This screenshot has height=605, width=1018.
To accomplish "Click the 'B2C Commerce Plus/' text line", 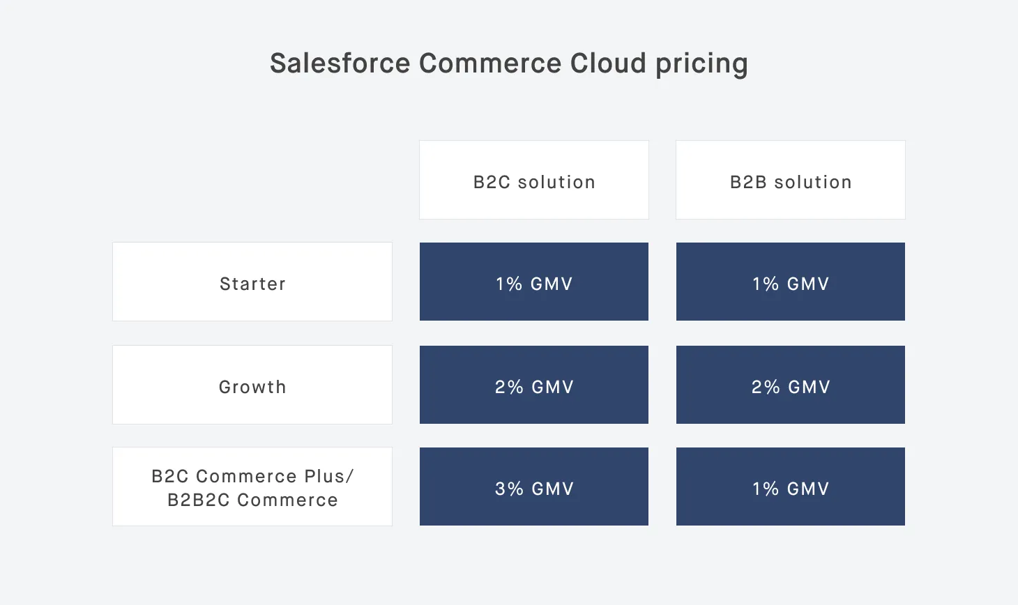I will (252, 476).
